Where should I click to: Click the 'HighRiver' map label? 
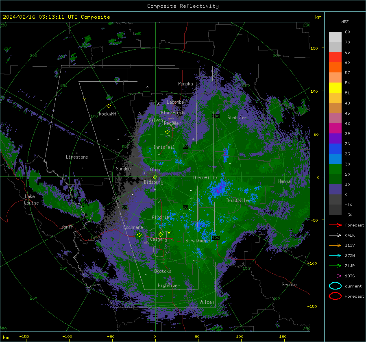tap(169, 285)
